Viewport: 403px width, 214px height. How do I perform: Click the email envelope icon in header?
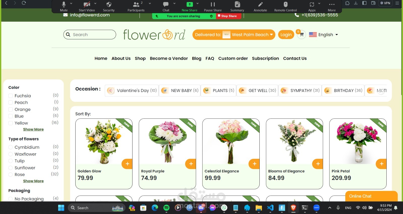point(65,15)
